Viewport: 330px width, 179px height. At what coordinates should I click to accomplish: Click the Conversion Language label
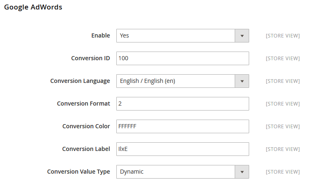tap(80, 81)
